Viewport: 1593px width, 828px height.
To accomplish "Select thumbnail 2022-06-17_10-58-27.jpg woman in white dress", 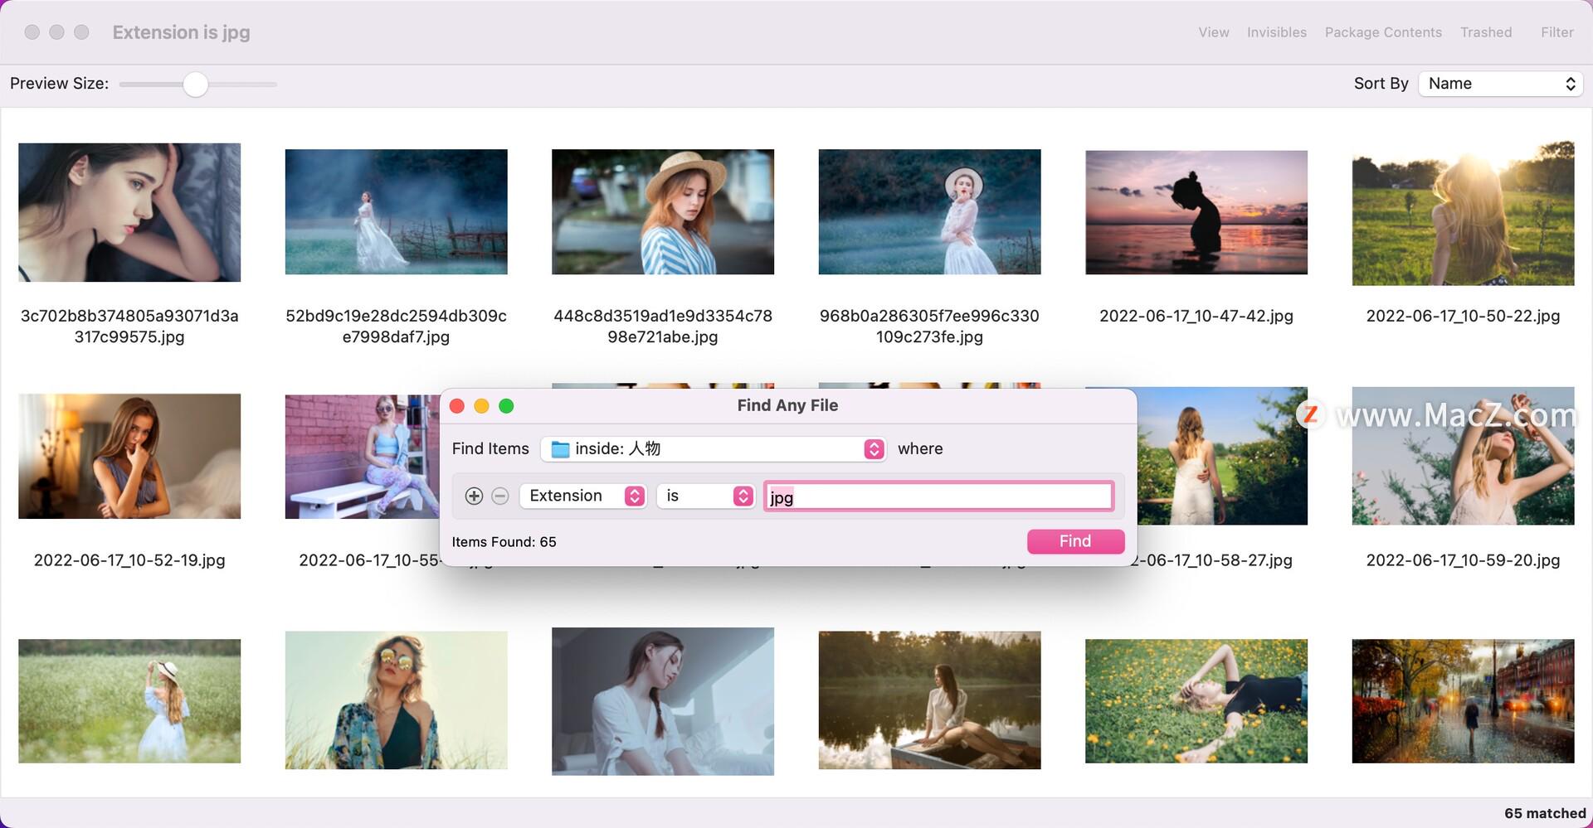I will click(x=1222, y=456).
